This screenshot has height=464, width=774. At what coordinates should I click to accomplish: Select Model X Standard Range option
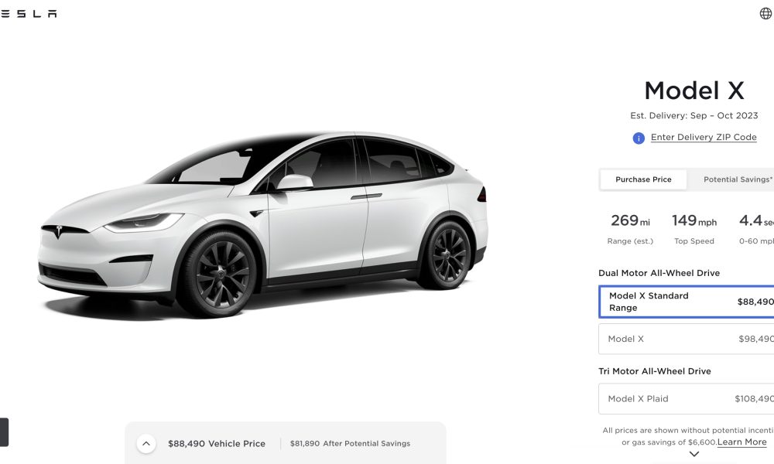(x=686, y=302)
